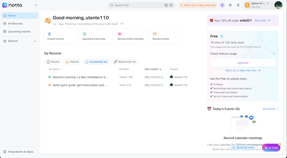
Task: Click the Upgrade button
Action: tap(243, 63)
